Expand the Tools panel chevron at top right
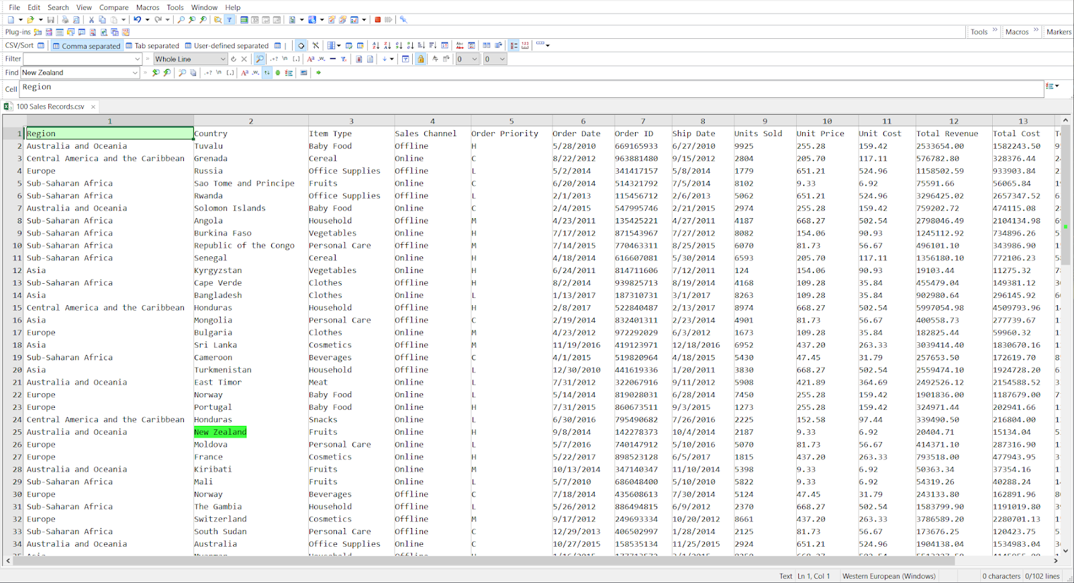Image resolution: width=1074 pixels, height=583 pixels. pos(995,31)
